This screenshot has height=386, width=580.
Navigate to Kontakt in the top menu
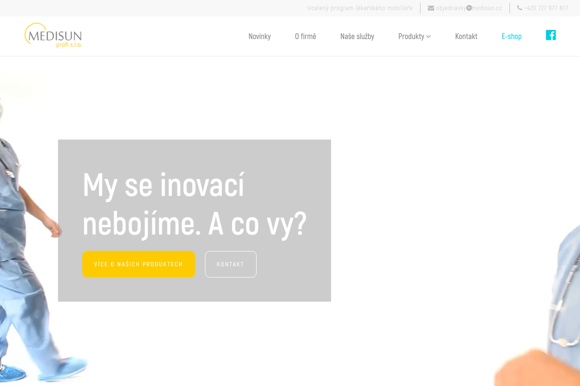tap(466, 36)
